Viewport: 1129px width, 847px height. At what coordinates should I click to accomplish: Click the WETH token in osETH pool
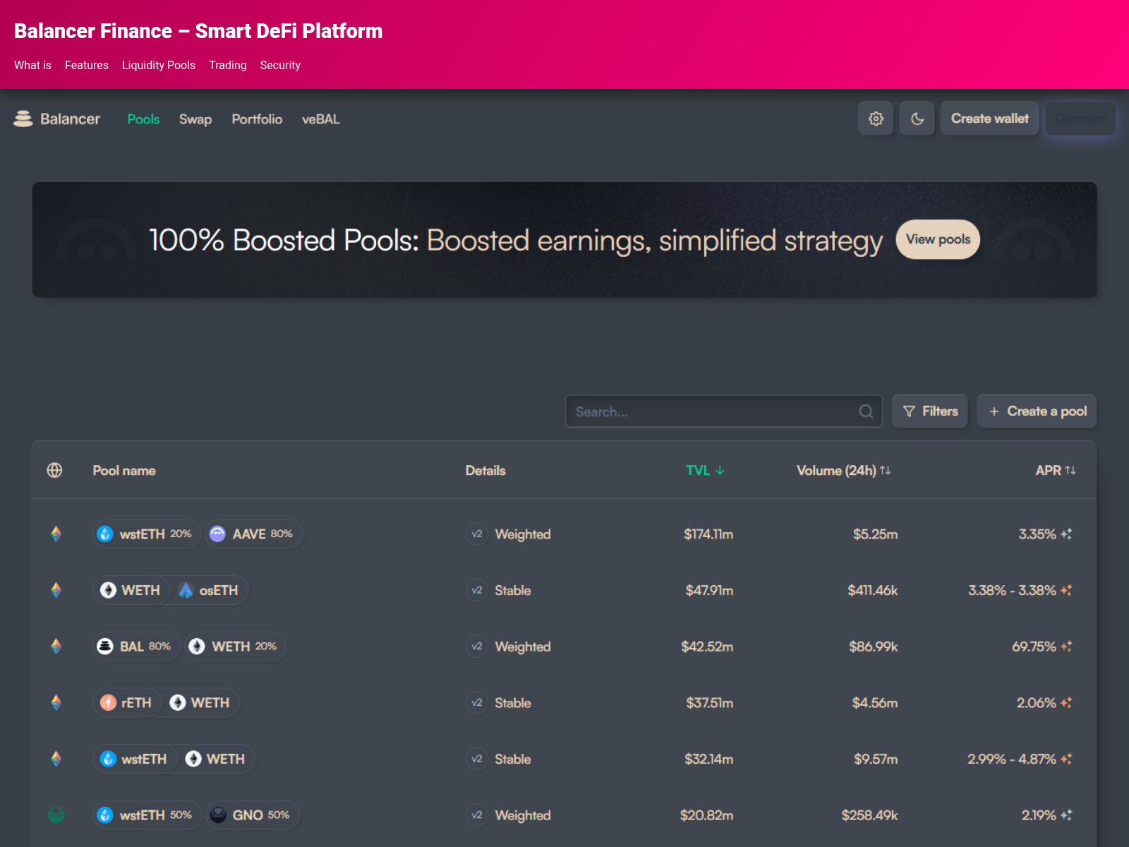point(131,590)
